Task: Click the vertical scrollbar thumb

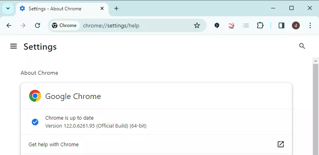Action: tap(315, 110)
